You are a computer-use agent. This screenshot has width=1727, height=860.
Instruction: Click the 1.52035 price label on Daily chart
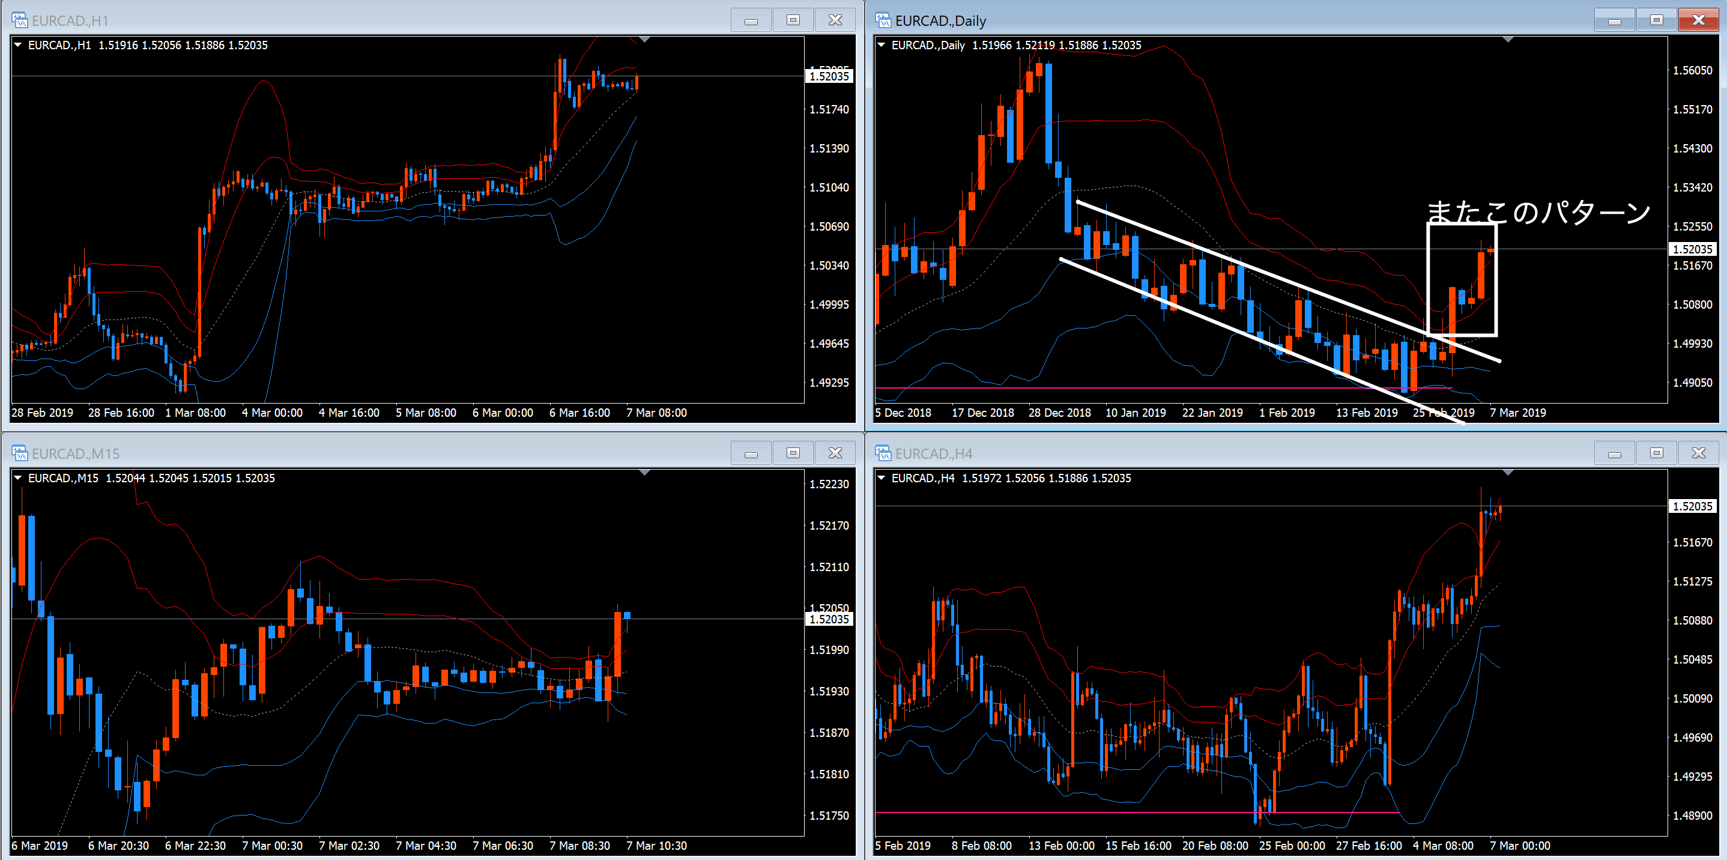[1692, 249]
